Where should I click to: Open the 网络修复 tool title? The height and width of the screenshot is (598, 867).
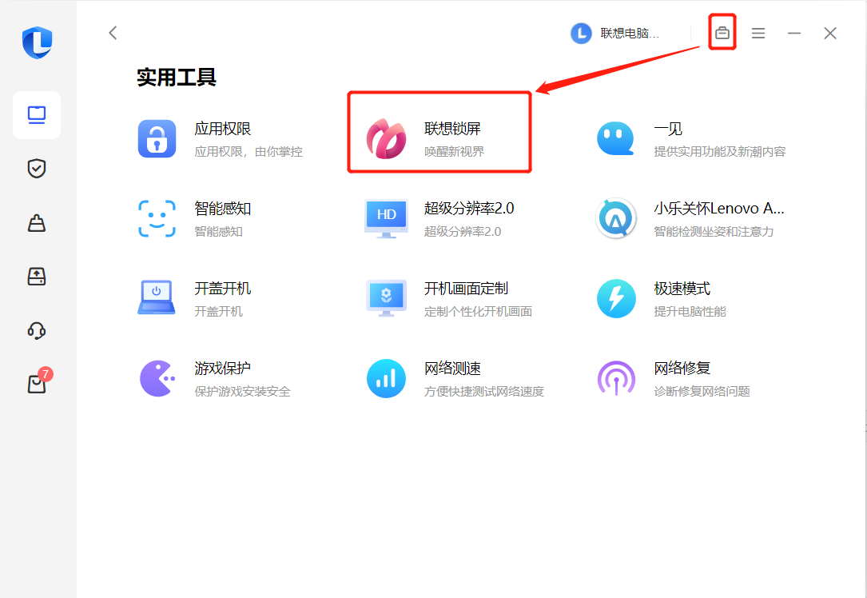[682, 369]
